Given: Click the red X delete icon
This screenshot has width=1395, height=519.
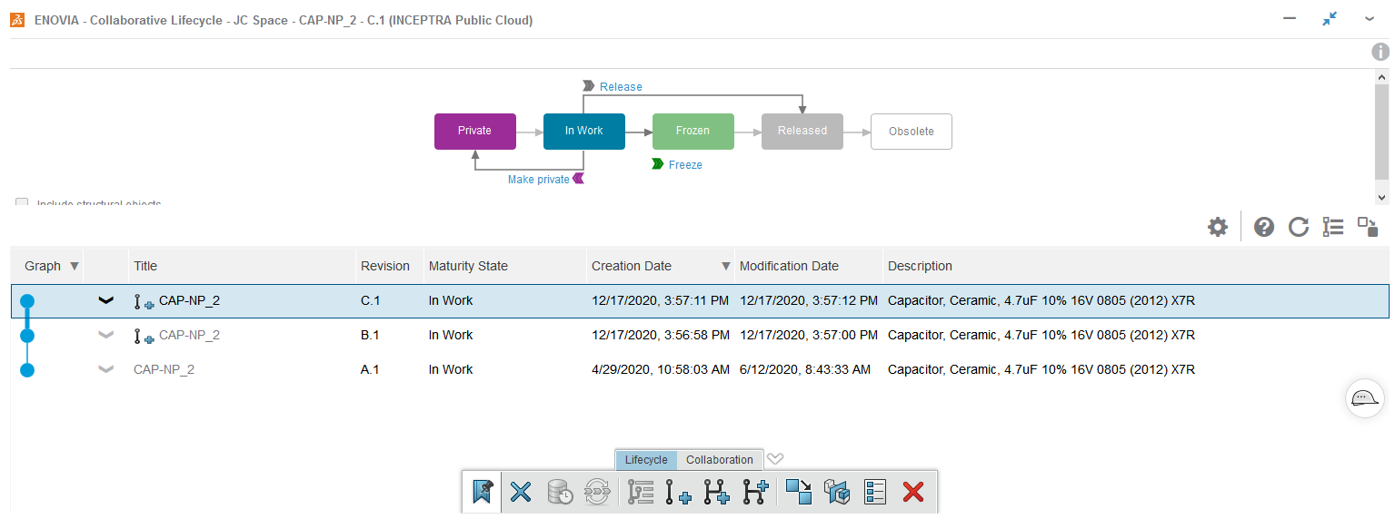Looking at the screenshot, I should coord(913,492).
